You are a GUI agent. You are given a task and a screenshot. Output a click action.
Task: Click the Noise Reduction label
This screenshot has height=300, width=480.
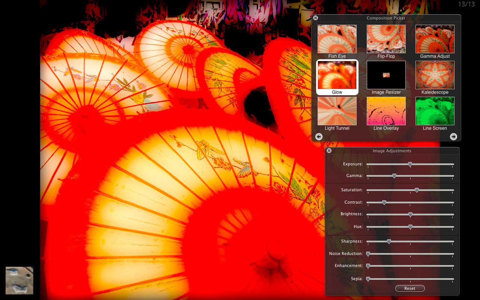coord(346,254)
